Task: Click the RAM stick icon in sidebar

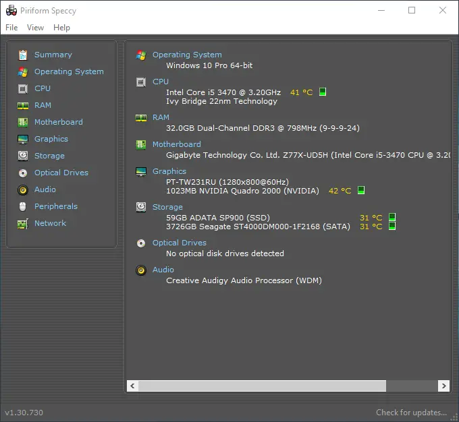Action: coord(23,106)
